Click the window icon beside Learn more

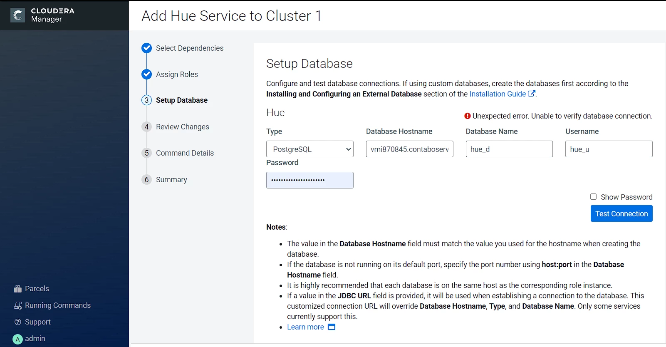[332, 327]
